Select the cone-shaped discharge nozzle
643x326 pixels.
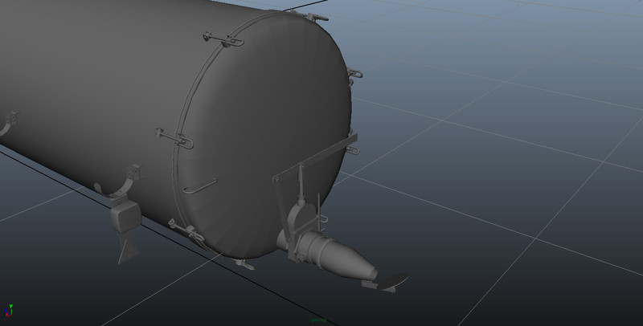[x=349, y=263]
